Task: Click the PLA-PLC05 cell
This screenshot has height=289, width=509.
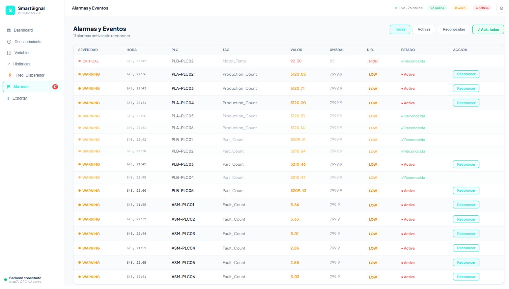Action: click(x=183, y=116)
